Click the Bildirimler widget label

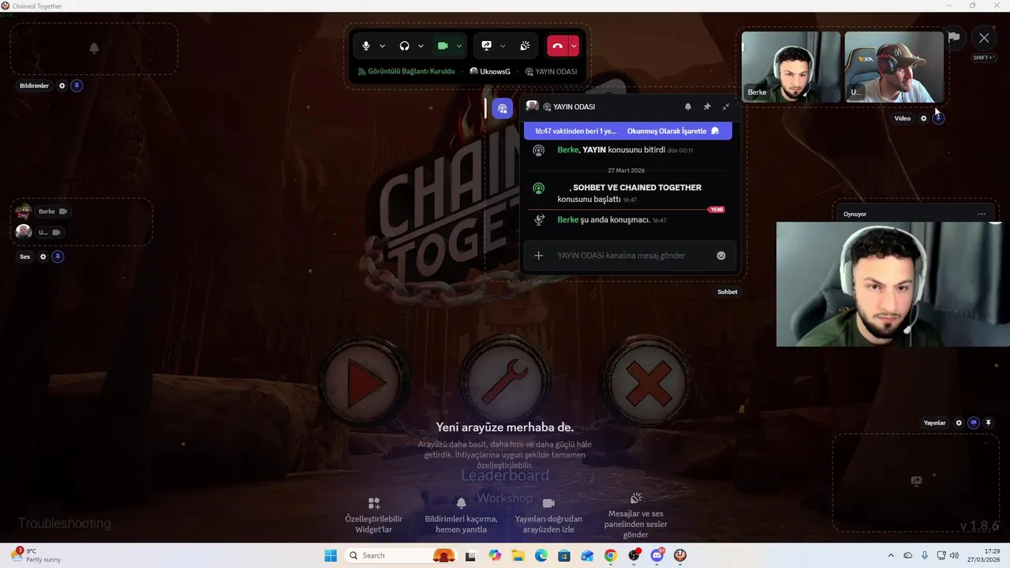[34, 86]
